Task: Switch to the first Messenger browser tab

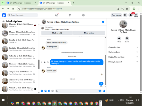Action: [x=20, y=3]
